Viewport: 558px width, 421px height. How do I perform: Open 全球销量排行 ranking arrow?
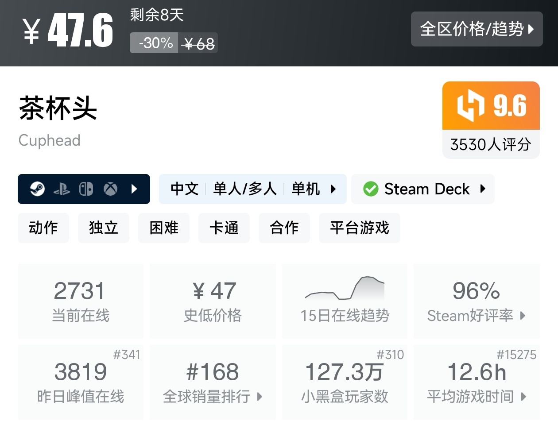click(x=260, y=397)
